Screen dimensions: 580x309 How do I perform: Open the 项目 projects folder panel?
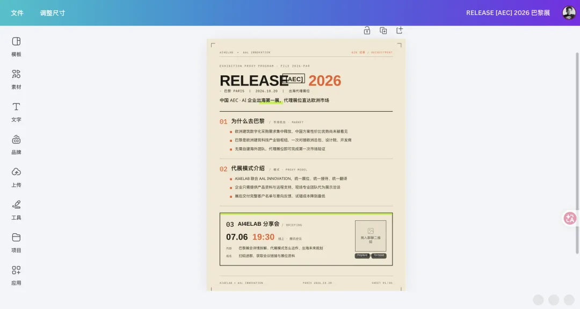tap(16, 242)
